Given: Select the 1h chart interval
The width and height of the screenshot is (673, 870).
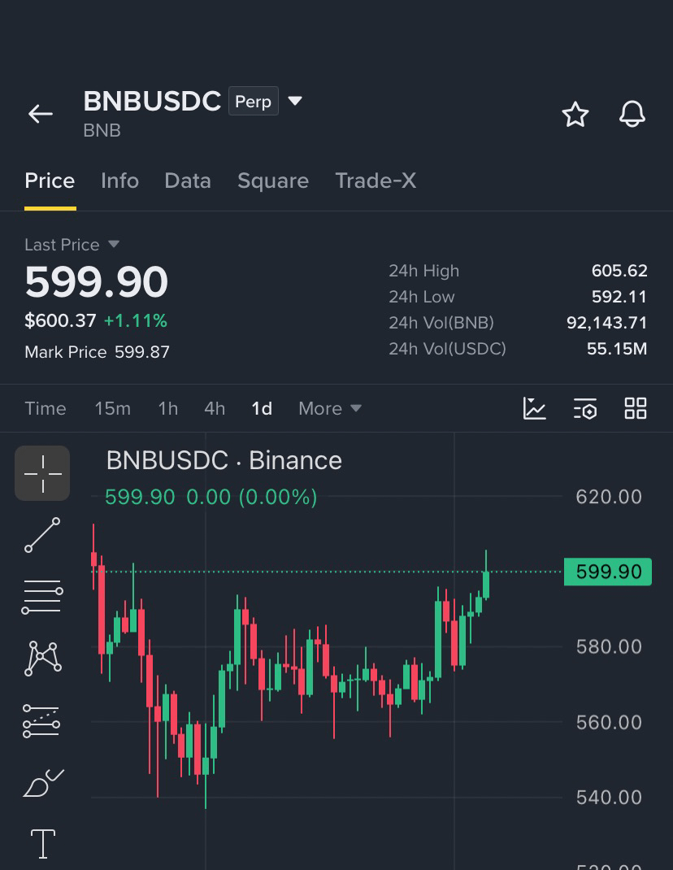Looking at the screenshot, I should pos(168,408).
